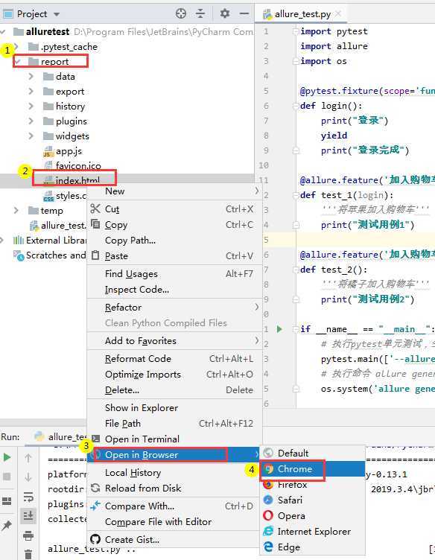This screenshot has height=560, width=435.
Task: Close the allure_test.py editor tab
Action: tap(338, 13)
